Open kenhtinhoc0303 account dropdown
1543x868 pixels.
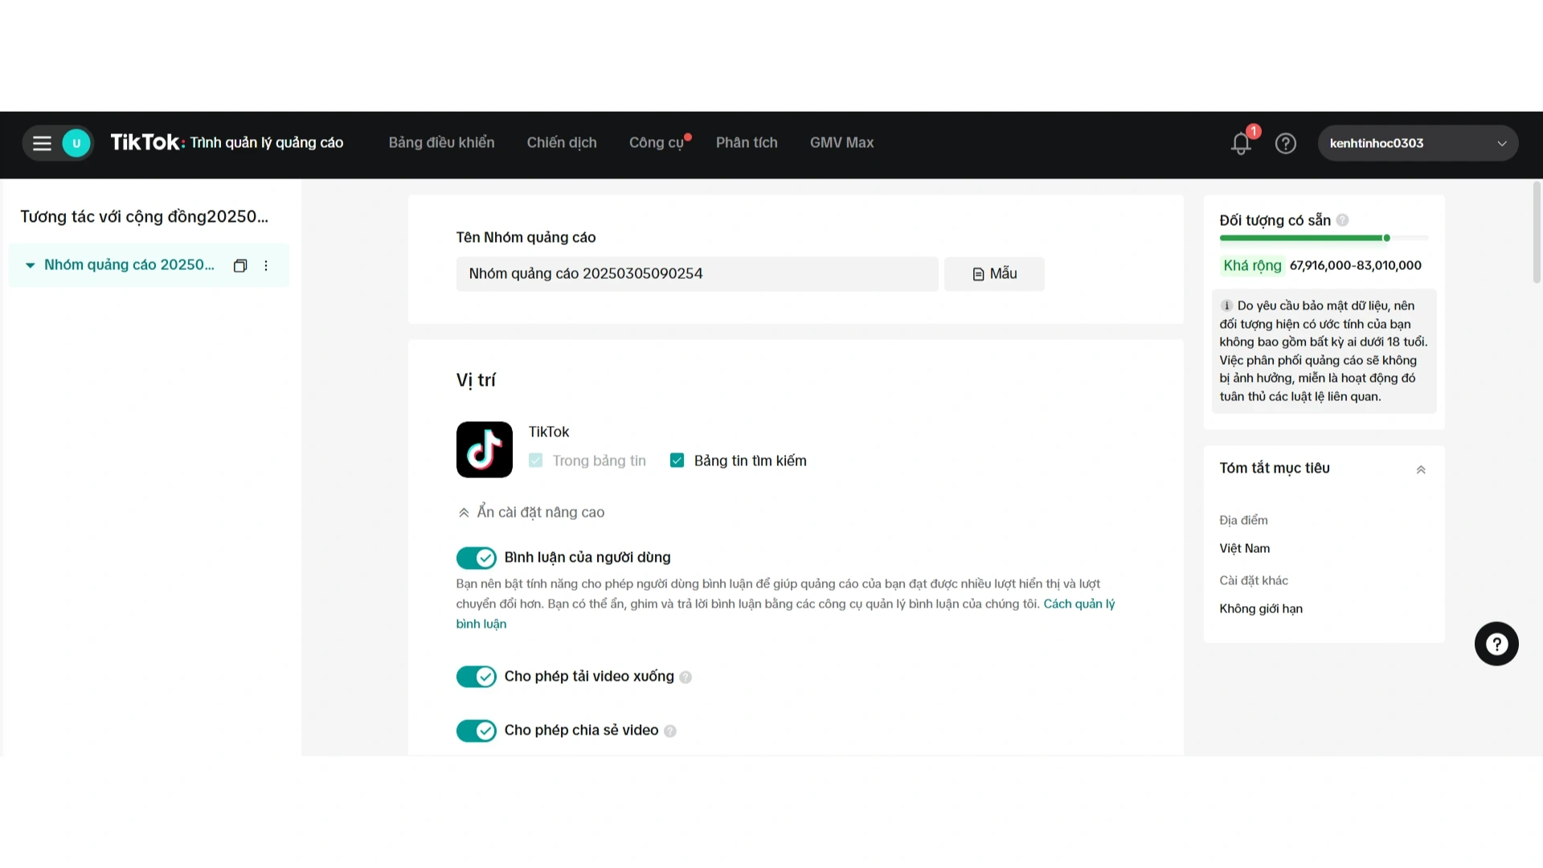point(1418,143)
